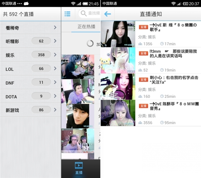Tap the 11 count badge for DNF
This screenshot has height=178, width=201.
pyautogui.click(x=41, y=82)
